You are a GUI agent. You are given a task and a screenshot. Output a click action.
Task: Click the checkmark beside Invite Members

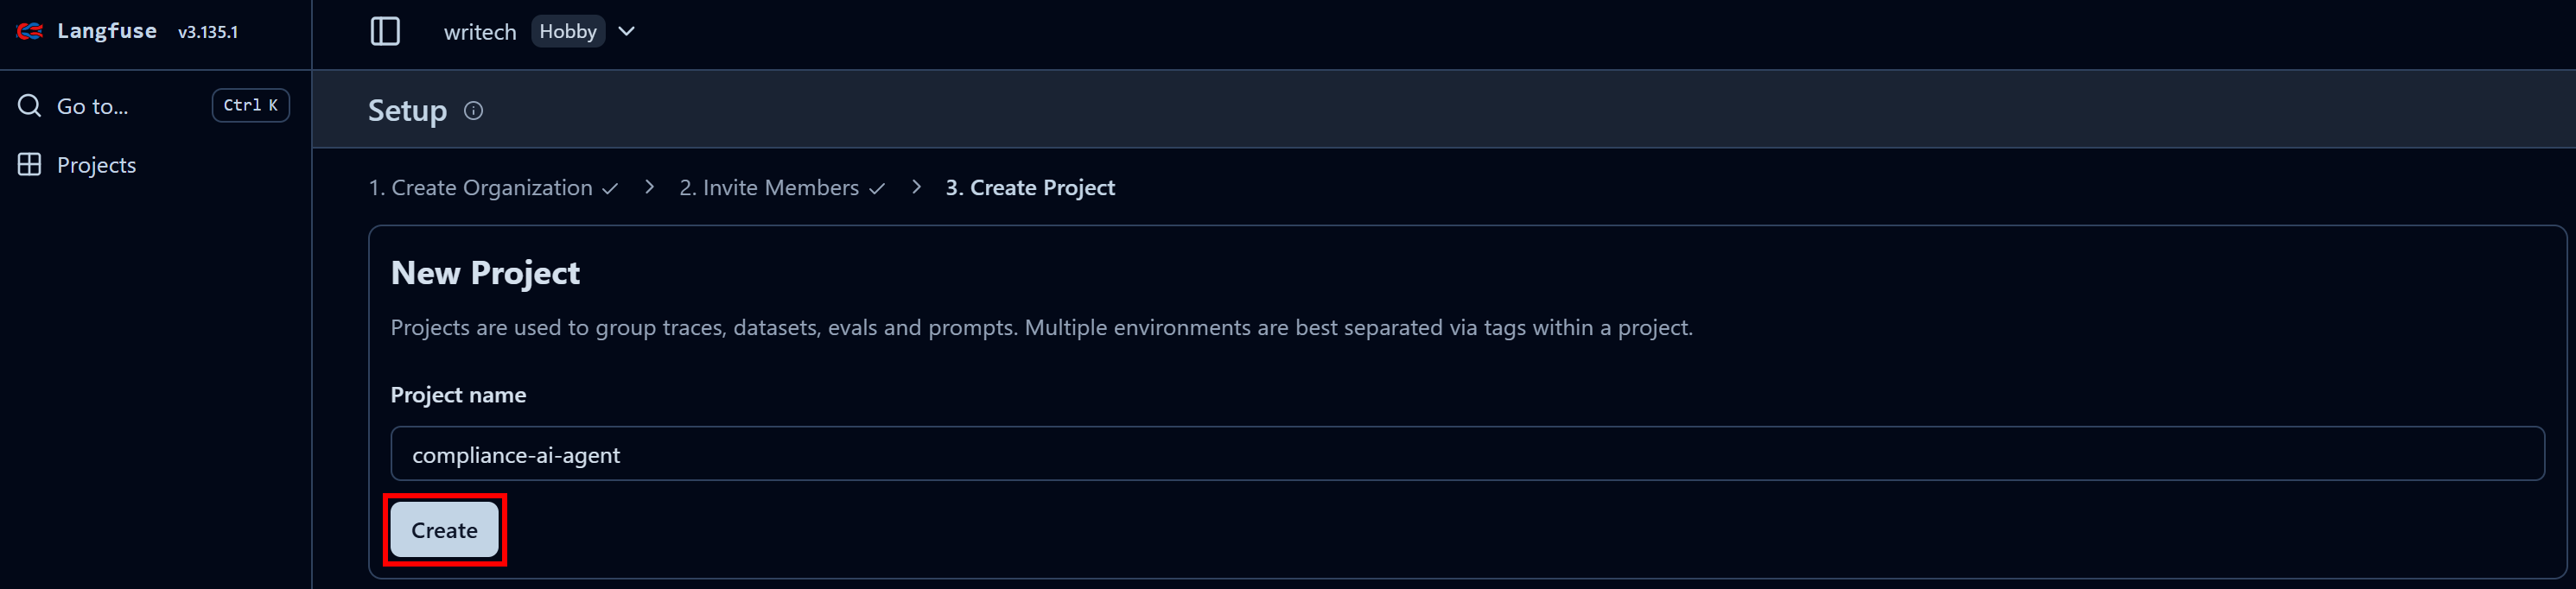877,187
